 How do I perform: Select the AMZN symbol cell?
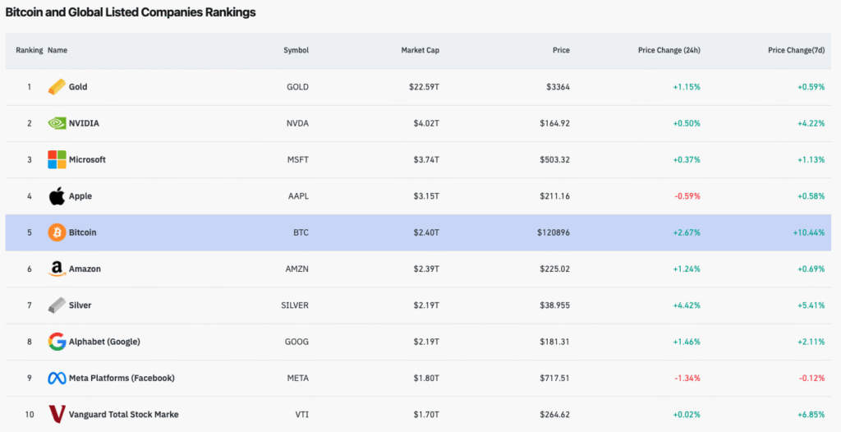coord(297,269)
